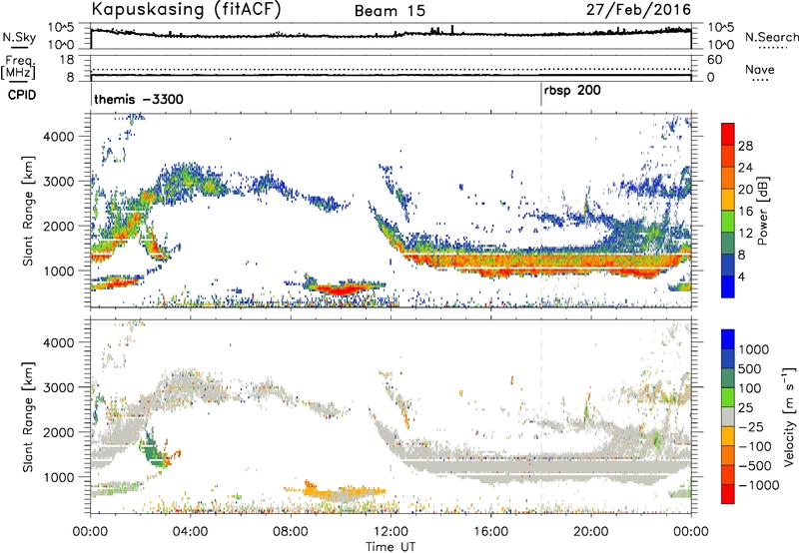This screenshot has width=799, height=553.
Task: Click the CPID marker line beside "themis -3300"
Action: point(91,95)
